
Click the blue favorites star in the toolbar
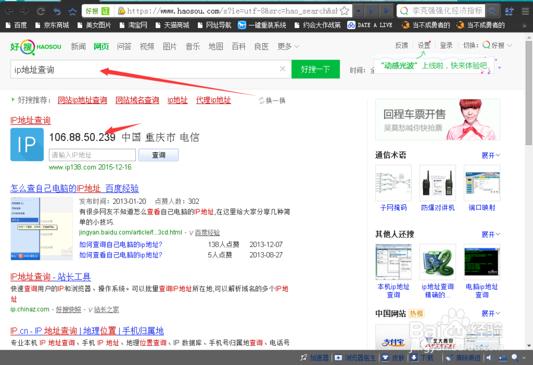(x=72, y=11)
